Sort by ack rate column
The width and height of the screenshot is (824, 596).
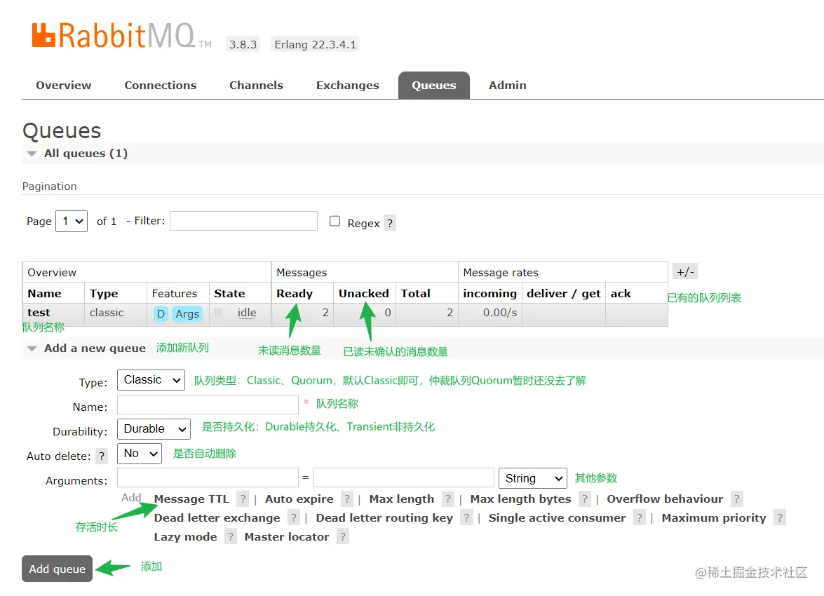click(620, 293)
